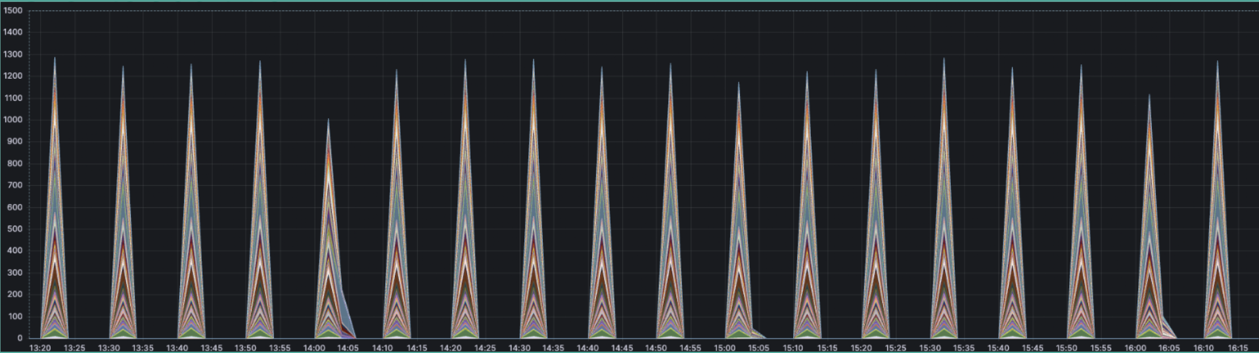The width and height of the screenshot is (1259, 353).
Task: Click the y-axis label 1100
Action: (x=12, y=98)
